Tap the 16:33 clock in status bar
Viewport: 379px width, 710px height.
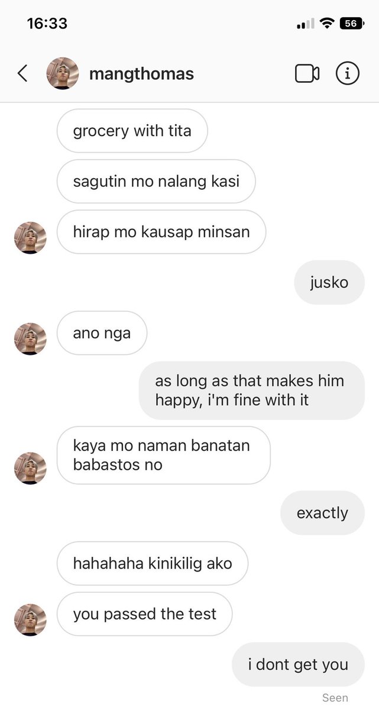47,24
